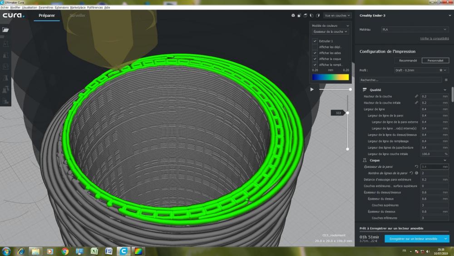Switch to the Préparer tab

point(47,15)
